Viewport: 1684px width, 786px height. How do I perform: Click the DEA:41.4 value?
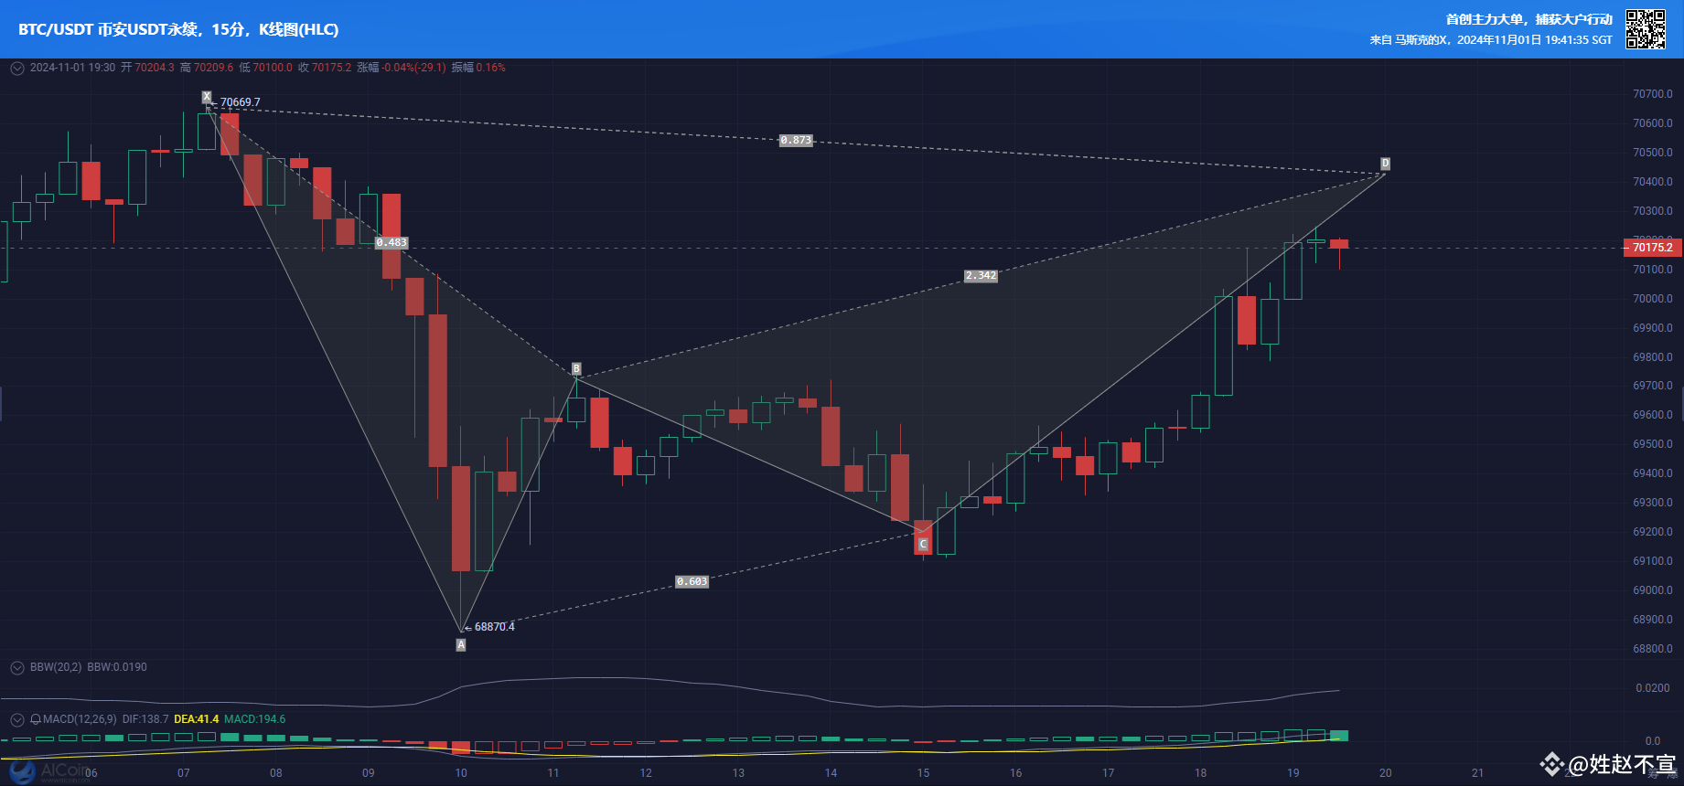[197, 719]
